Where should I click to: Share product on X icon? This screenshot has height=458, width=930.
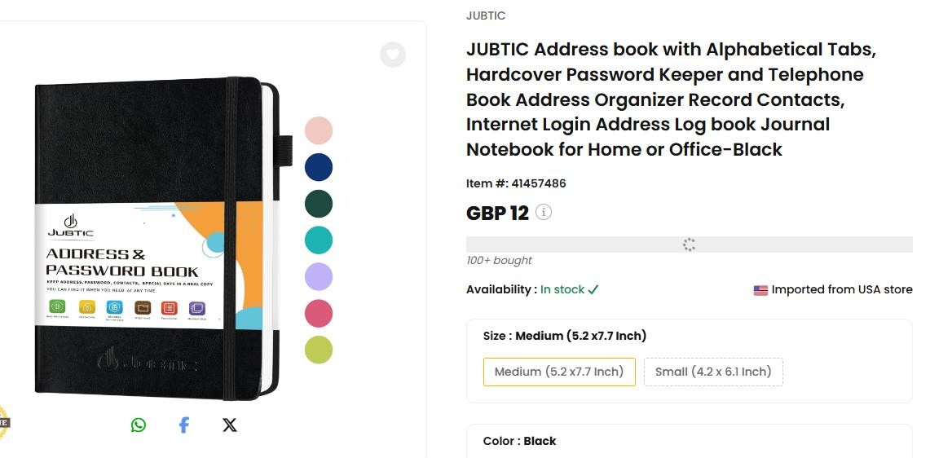tap(230, 425)
